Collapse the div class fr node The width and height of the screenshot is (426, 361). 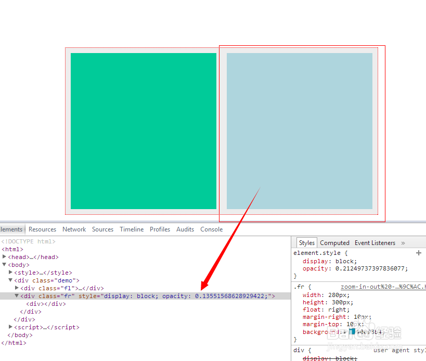(17, 295)
